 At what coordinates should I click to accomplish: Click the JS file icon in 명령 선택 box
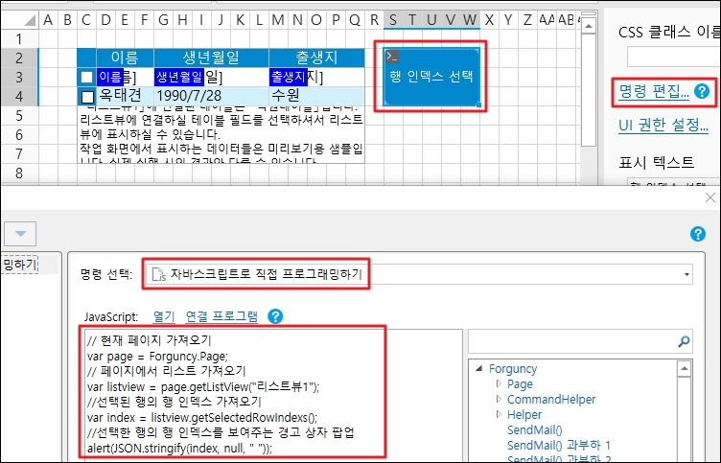click(x=157, y=274)
